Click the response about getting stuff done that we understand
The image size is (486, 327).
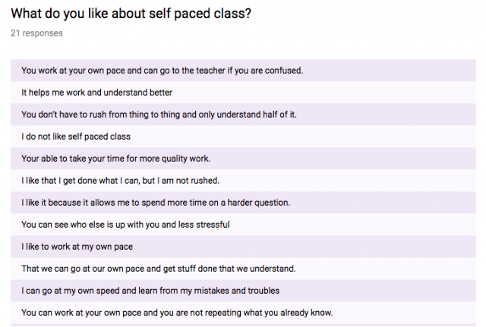pos(158,269)
